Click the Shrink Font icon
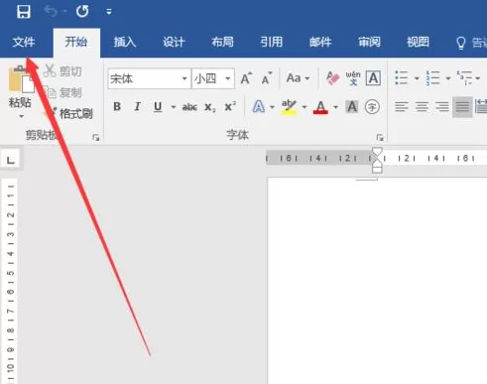 (267, 78)
